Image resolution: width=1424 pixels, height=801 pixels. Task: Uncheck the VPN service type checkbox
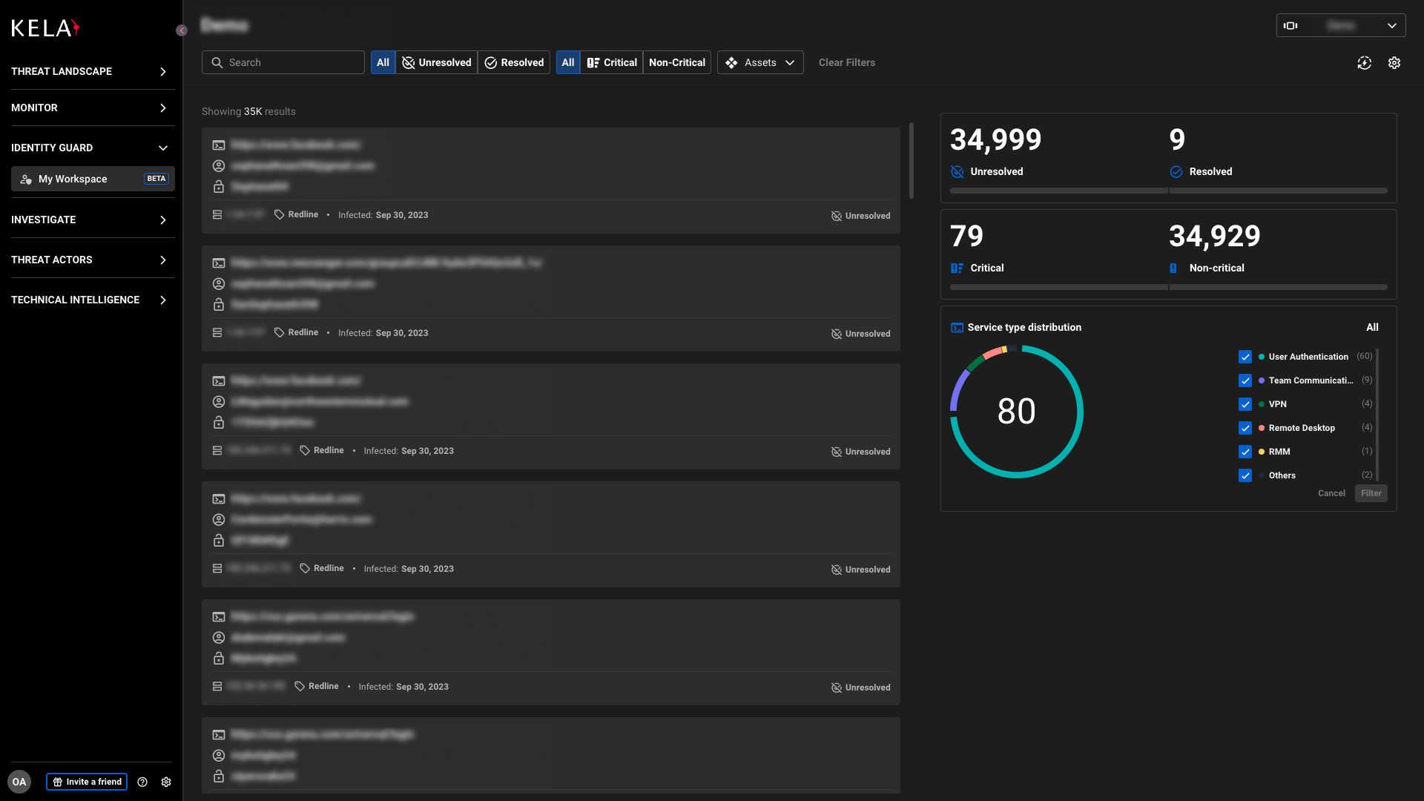coord(1245,404)
